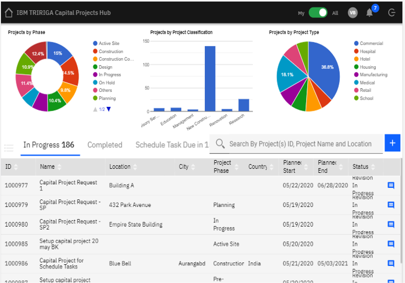The height and width of the screenshot is (283, 405).
Task: Select Retail legend entry
Action: pyautogui.click(x=362, y=90)
